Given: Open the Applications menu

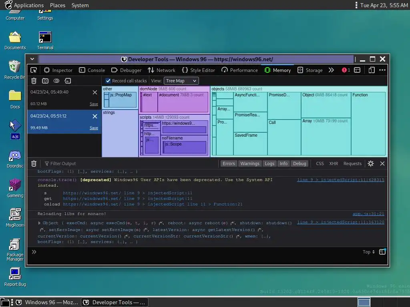Looking at the screenshot, I should tap(24, 5).
